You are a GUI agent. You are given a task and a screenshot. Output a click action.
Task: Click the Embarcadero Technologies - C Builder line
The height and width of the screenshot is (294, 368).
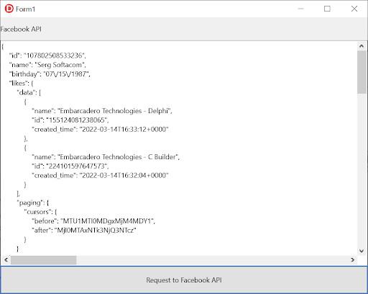click(106, 157)
